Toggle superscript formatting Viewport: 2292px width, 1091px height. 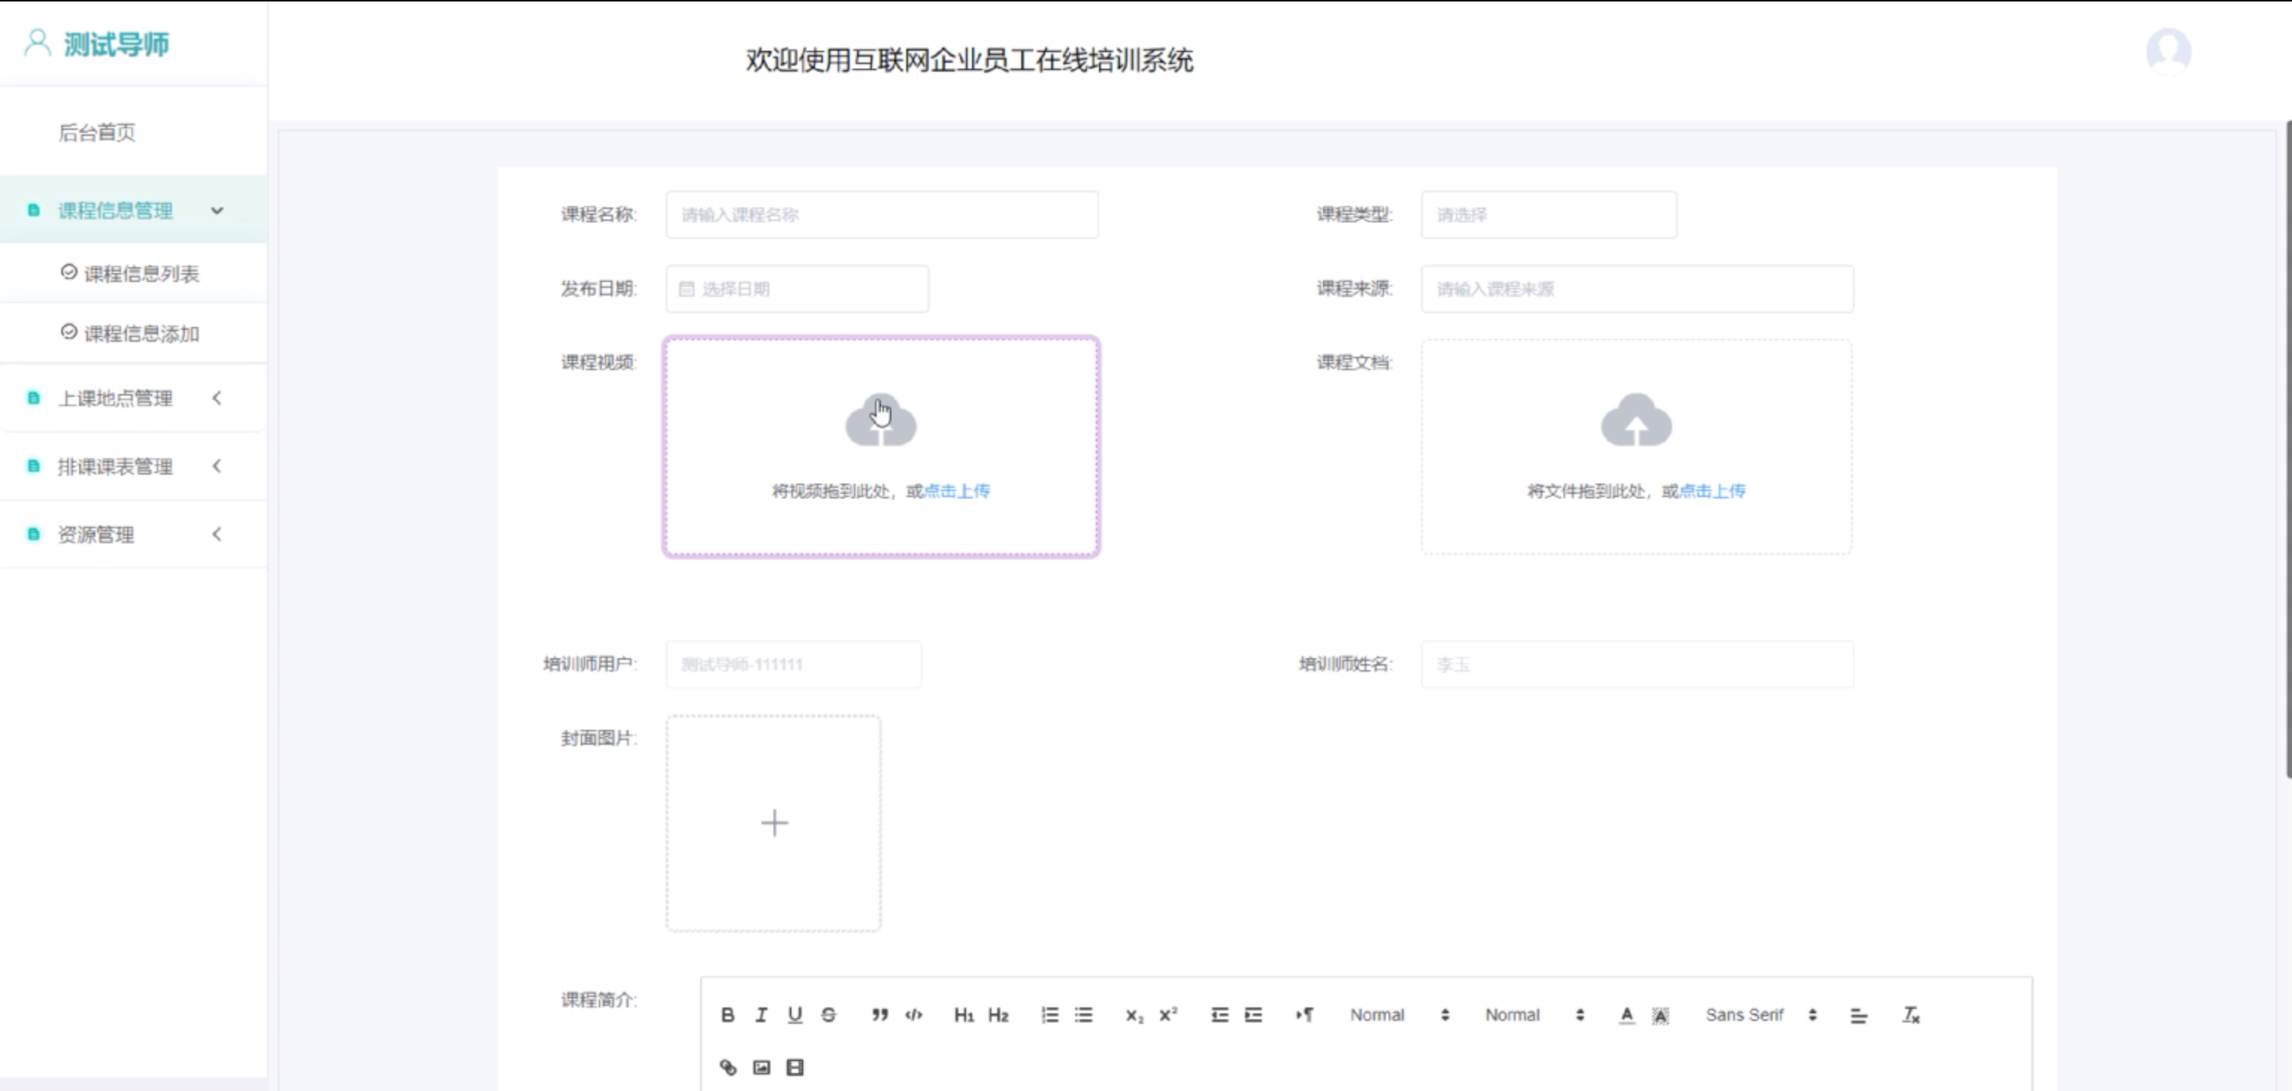(1168, 1015)
